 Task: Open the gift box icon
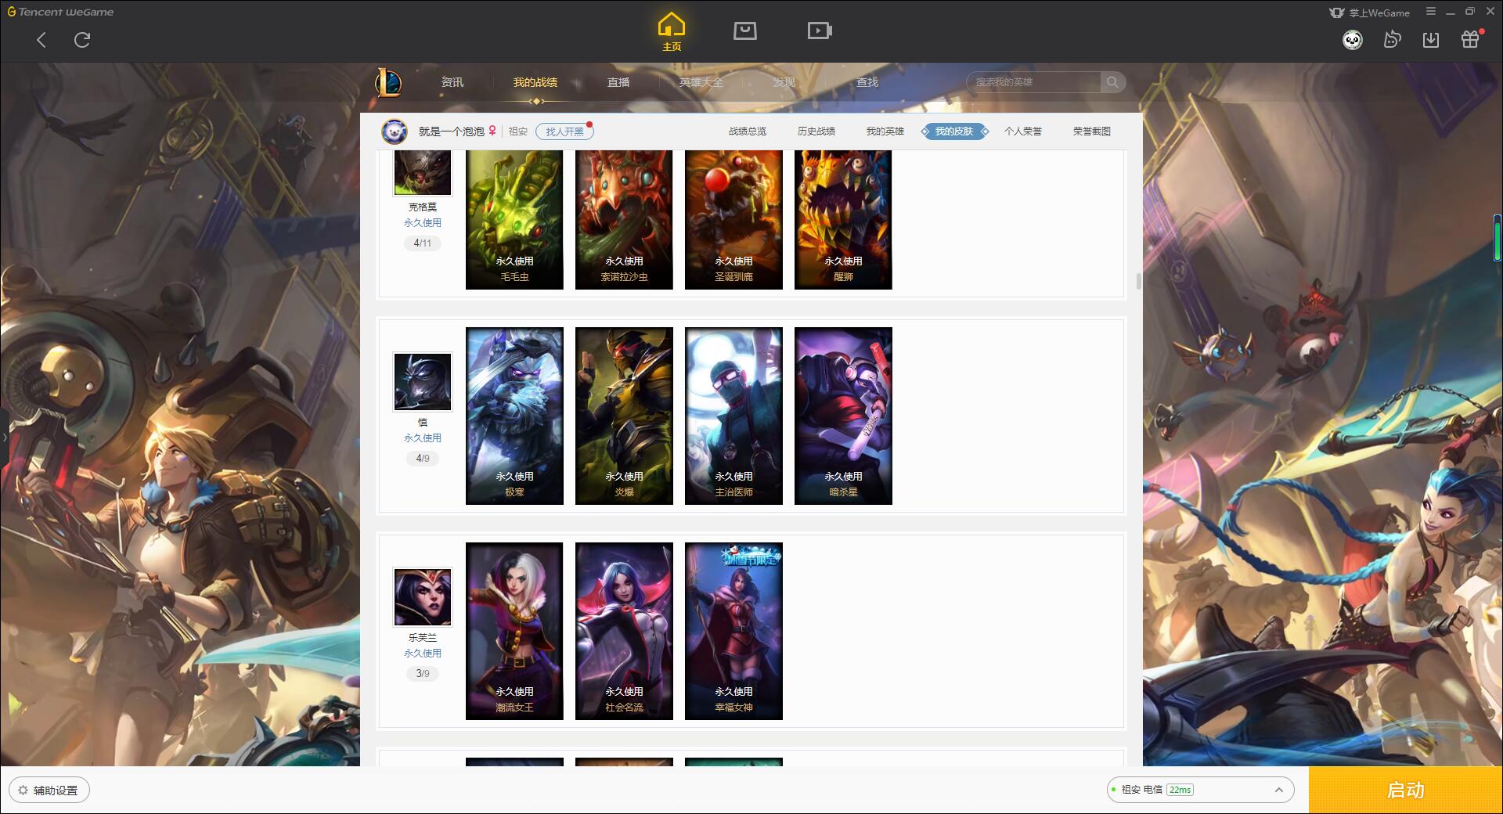coord(1470,39)
